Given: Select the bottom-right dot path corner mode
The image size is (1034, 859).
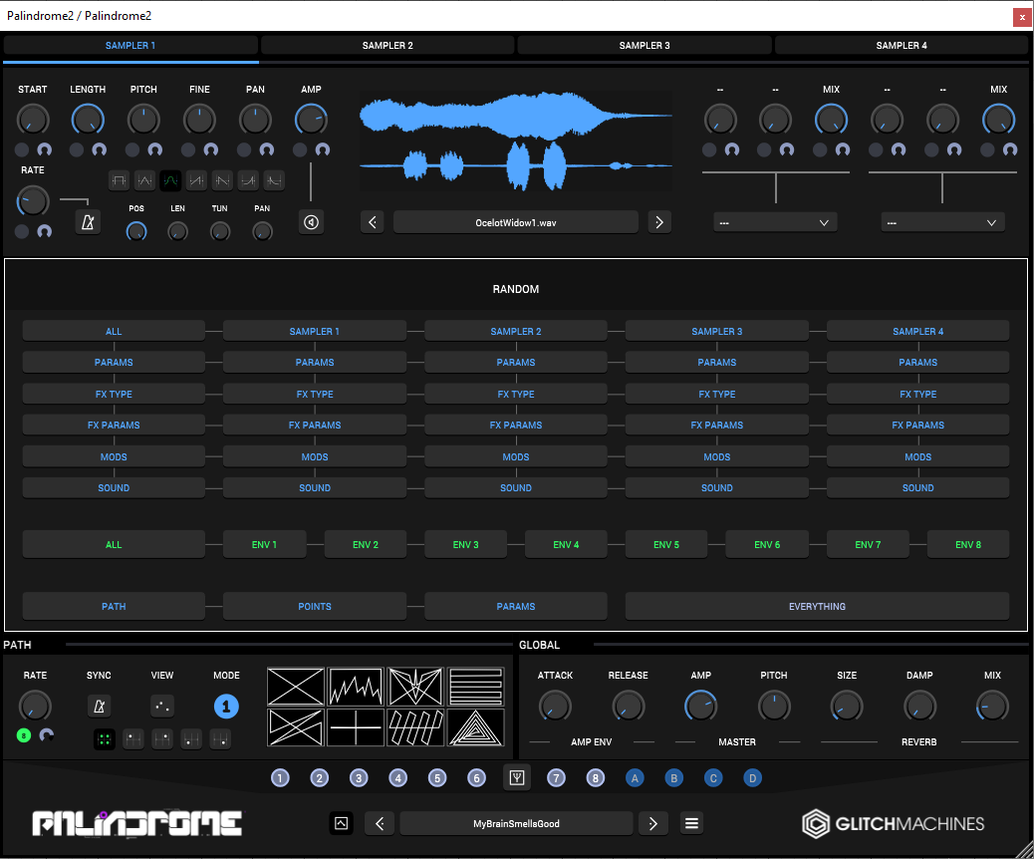Looking at the screenshot, I should tap(220, 739).
